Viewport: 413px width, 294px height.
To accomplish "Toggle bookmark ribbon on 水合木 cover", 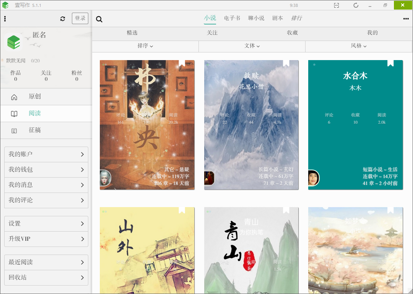I will point(390,63).
